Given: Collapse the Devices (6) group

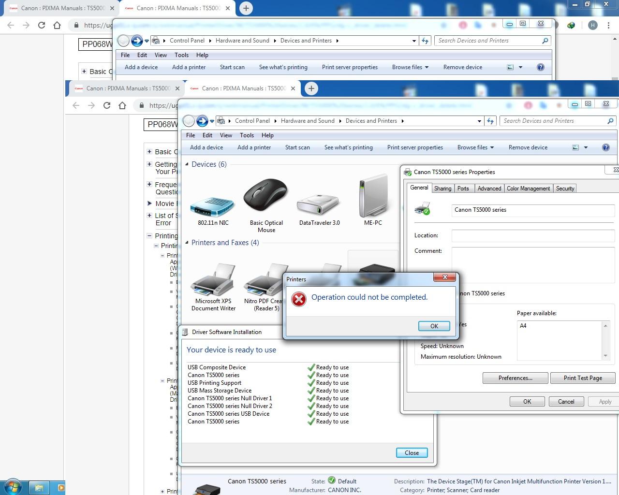Looking at the screenshot, I should (187, 164).
